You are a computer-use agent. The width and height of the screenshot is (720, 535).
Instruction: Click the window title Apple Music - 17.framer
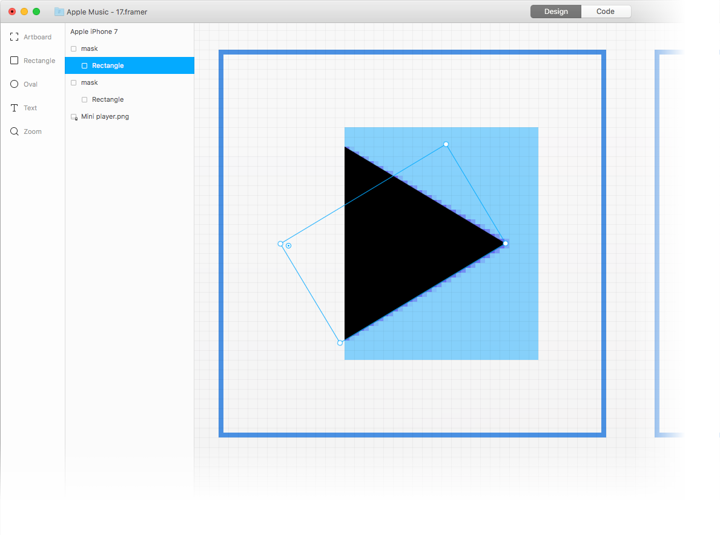[107, 12]
